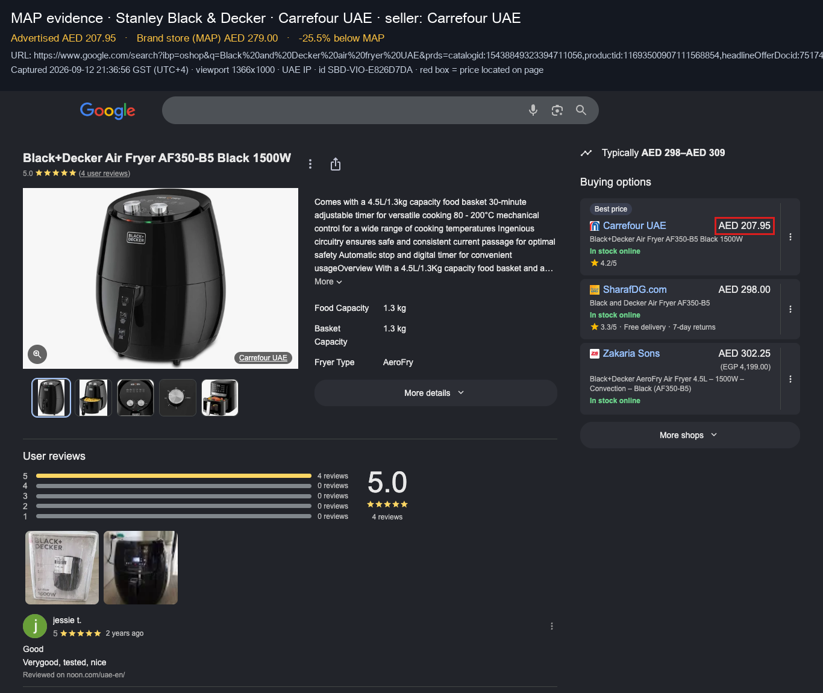The width and height of the screenshot is (823, 693).
Task: Expand More details specifications
Action: pos(436,393)
